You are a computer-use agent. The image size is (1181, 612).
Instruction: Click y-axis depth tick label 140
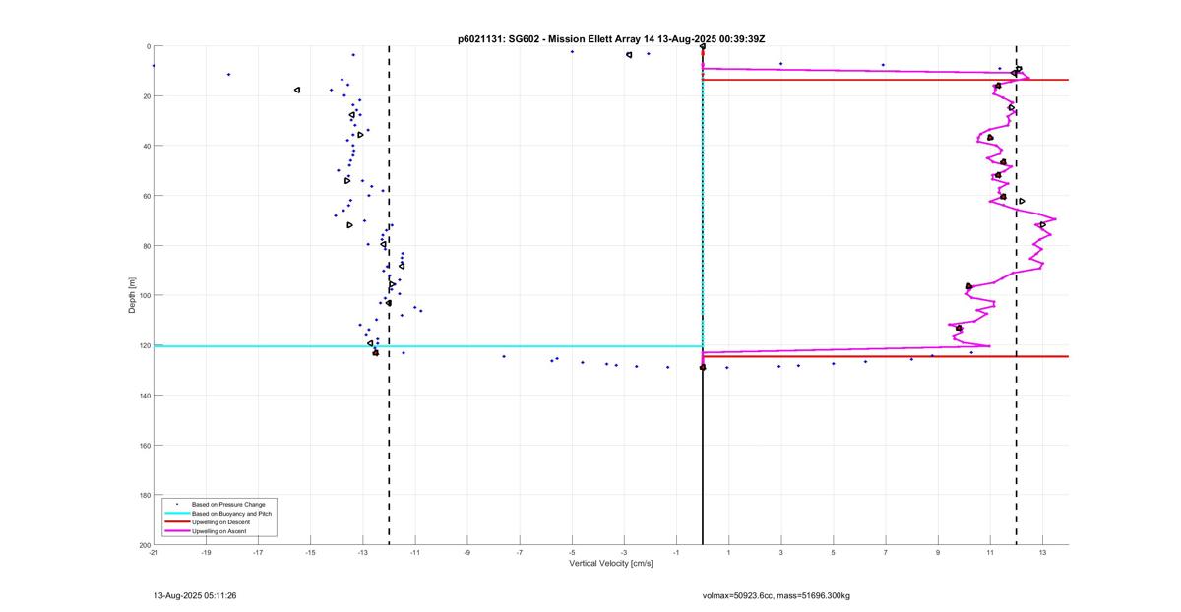click(x=144, y=396)
